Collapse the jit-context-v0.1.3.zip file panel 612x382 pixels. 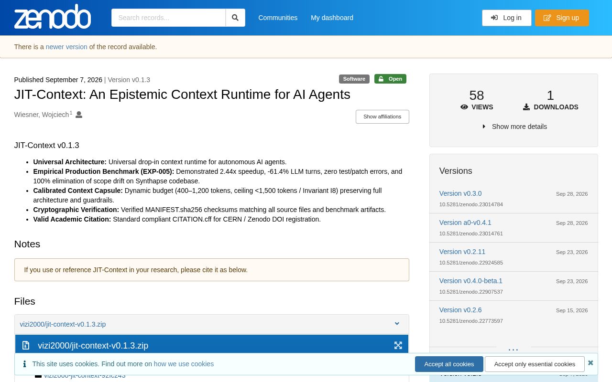point(397,324)
